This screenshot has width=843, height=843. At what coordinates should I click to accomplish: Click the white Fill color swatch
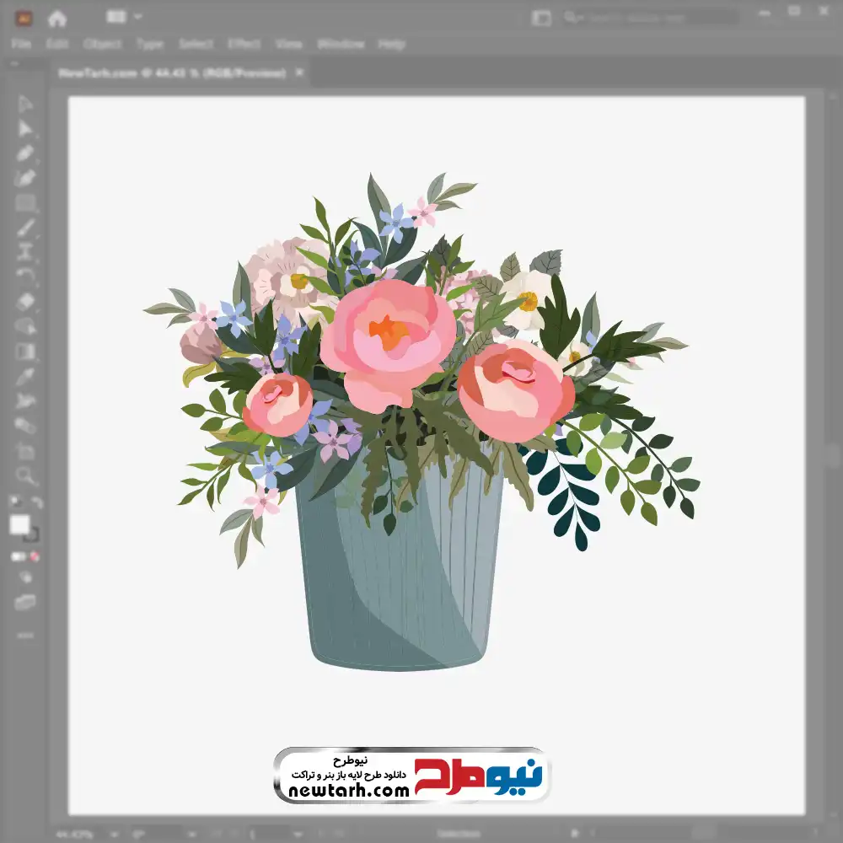point(20,524)
